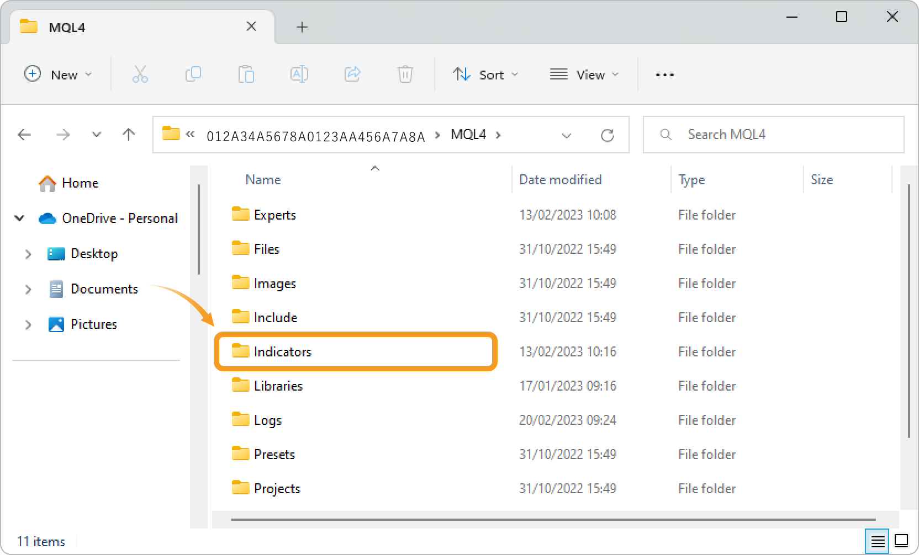Image resolution: width=919 pixels, height=555 pixels.
Task: Click the Share icon in toolbar
Action: point(352,74)
